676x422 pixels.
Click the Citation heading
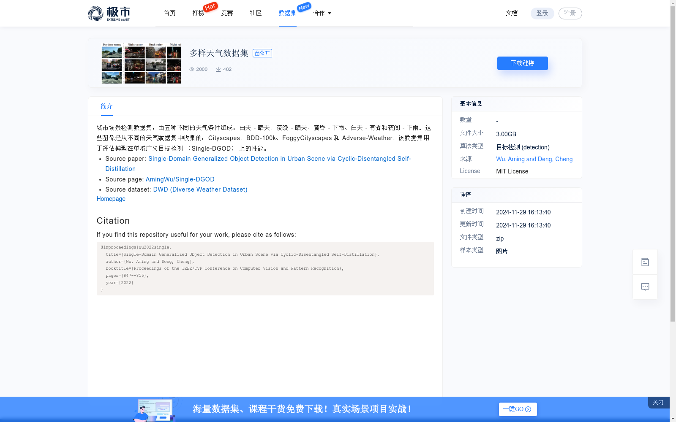point(113,221)
